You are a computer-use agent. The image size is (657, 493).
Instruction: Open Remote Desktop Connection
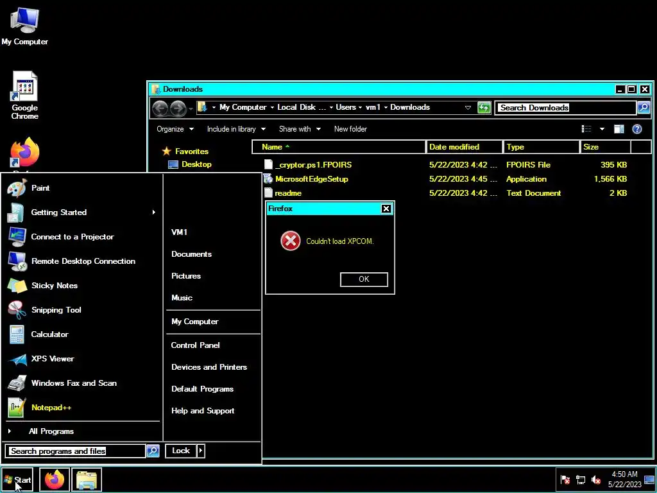83,261
